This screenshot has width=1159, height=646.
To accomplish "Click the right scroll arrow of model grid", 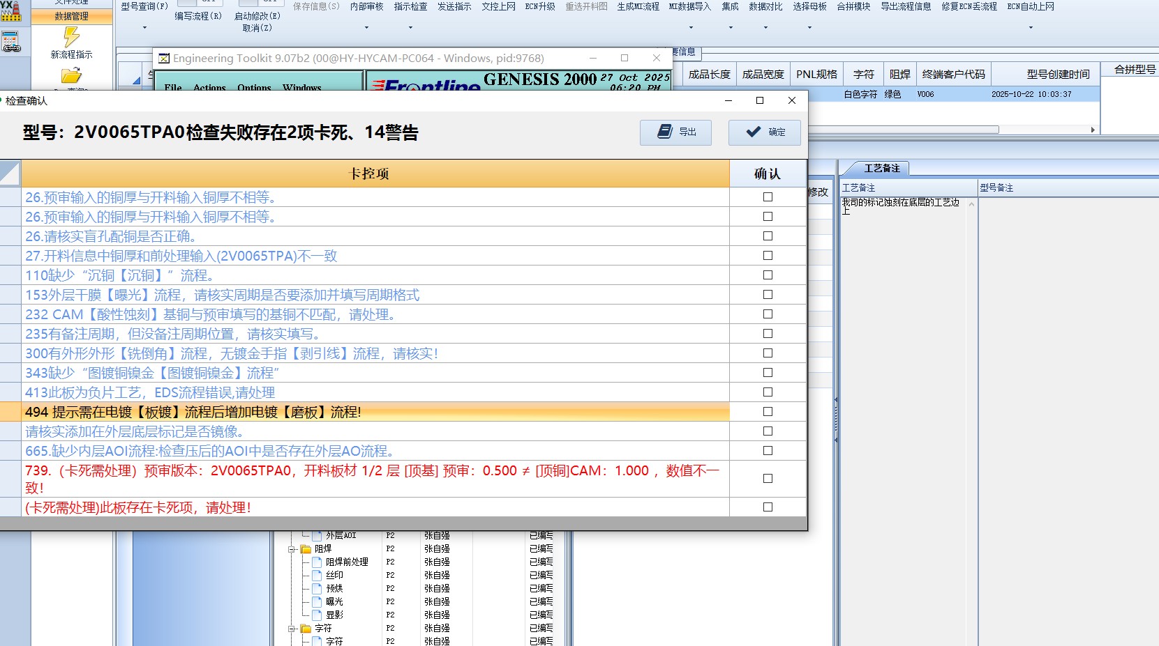I will 1093,130.
